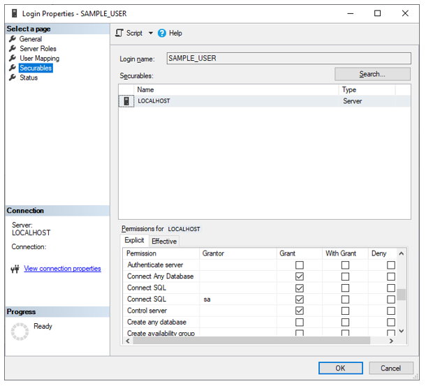
Task: Switch to the Explicit tab
Action: click(x=134, y=240)
